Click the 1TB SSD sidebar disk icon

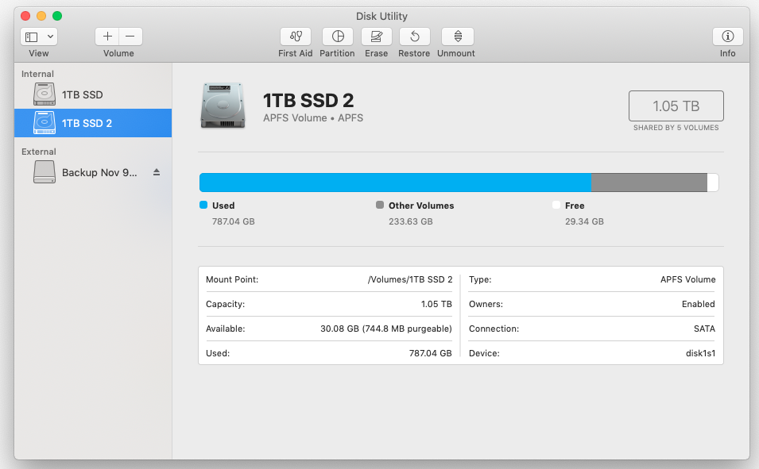point(44,94)
